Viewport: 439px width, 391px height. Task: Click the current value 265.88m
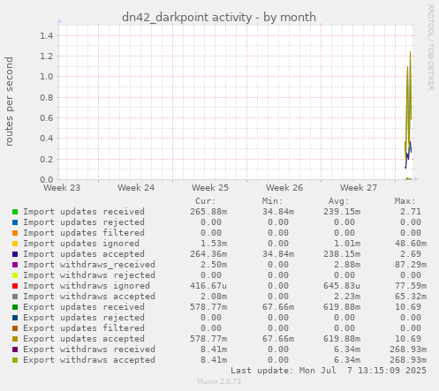pyautogui.click(x=208, y=212)
